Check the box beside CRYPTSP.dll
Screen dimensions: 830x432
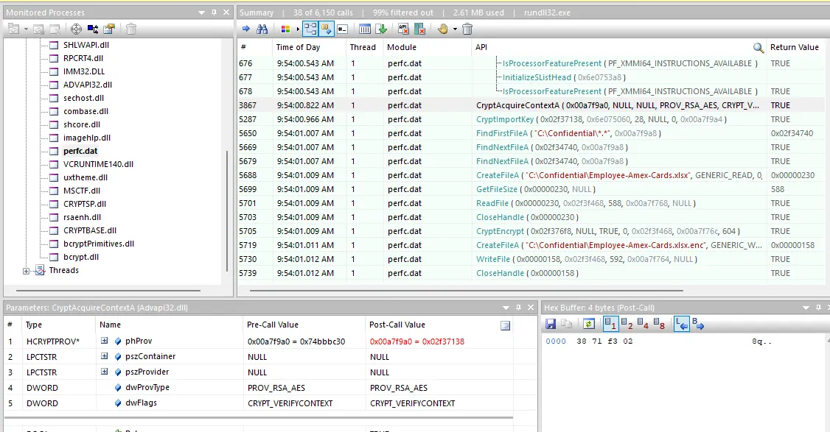(54, 204)
